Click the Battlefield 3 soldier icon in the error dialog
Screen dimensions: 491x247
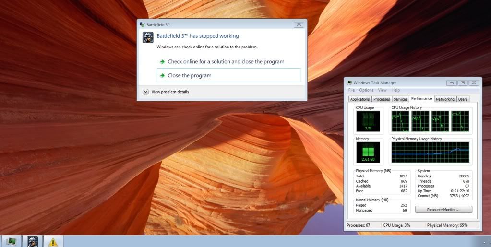(148, 37)
